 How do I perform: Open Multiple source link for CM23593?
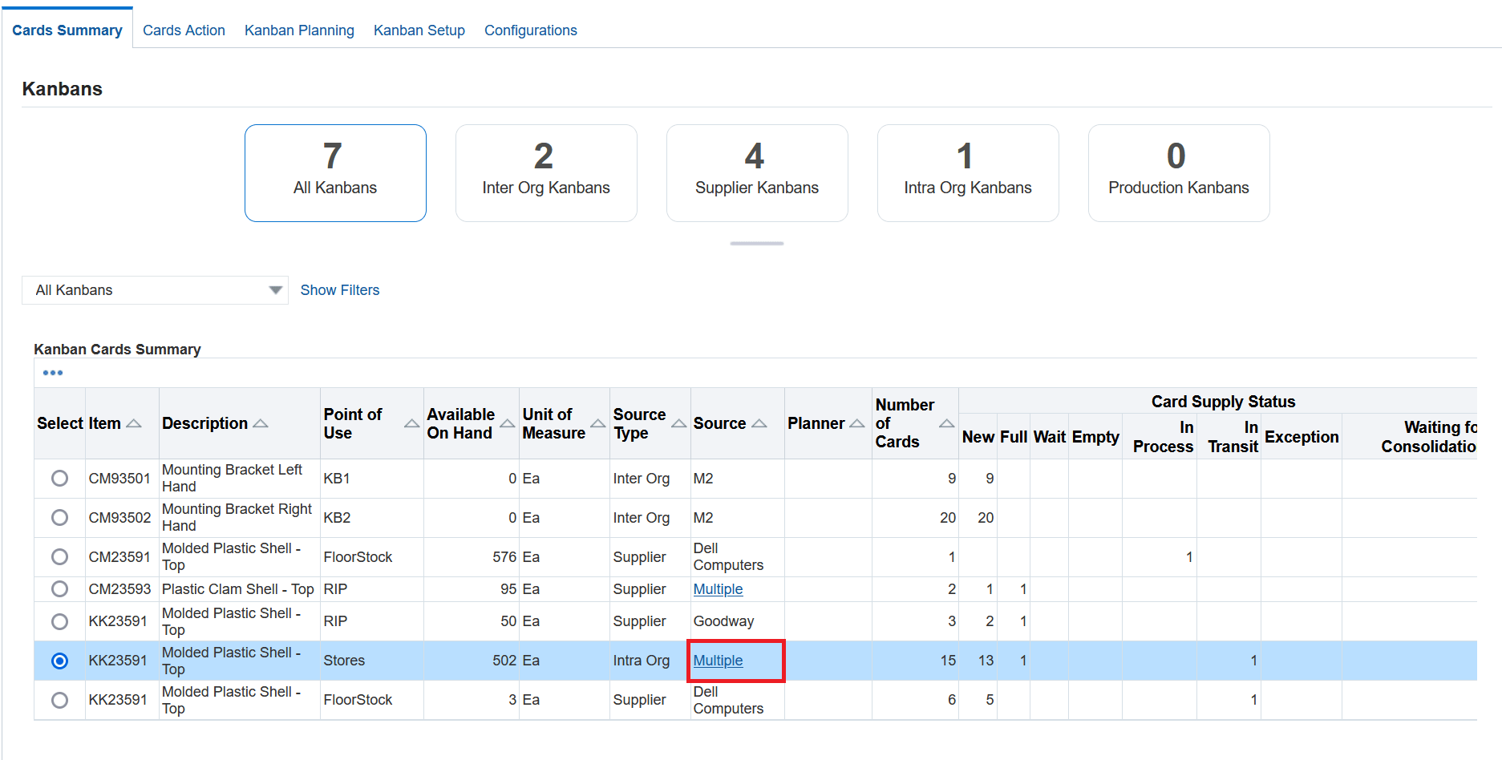click(718, 589)
